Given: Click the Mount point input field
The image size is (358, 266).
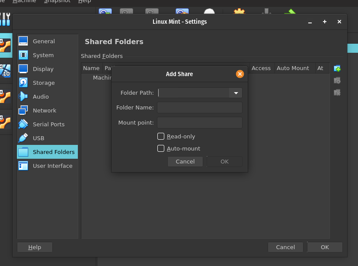Looking at the screenshot, I should pyautogui.click(x=200, y=122).
